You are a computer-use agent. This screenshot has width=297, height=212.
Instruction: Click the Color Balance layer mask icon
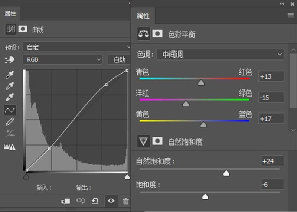click(157, 34)
